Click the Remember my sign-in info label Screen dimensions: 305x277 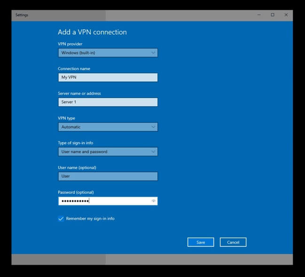point(90,219)
